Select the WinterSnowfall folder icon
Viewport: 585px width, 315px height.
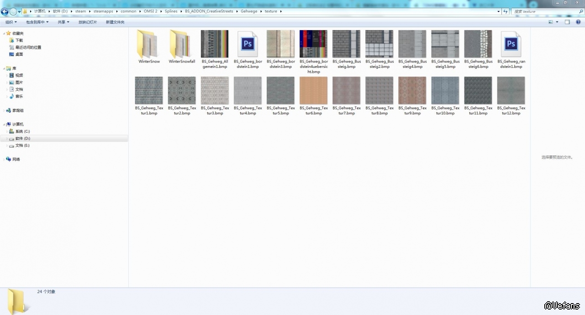coord(182,44)
